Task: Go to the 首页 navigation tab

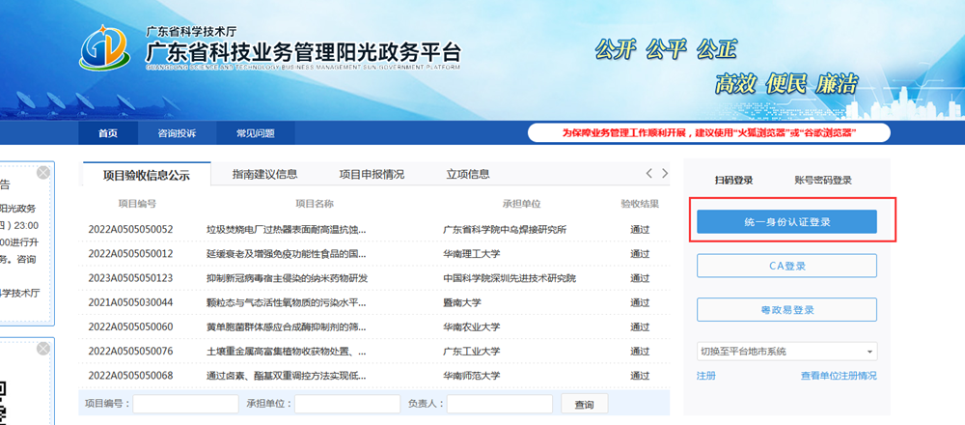Action: click(x=108, y=133)
